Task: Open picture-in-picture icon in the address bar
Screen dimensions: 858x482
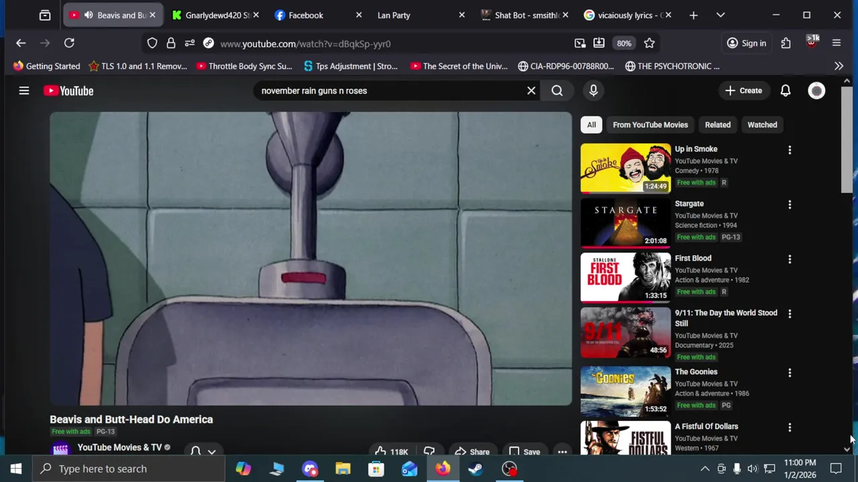Action: click(x=580, y=43)
